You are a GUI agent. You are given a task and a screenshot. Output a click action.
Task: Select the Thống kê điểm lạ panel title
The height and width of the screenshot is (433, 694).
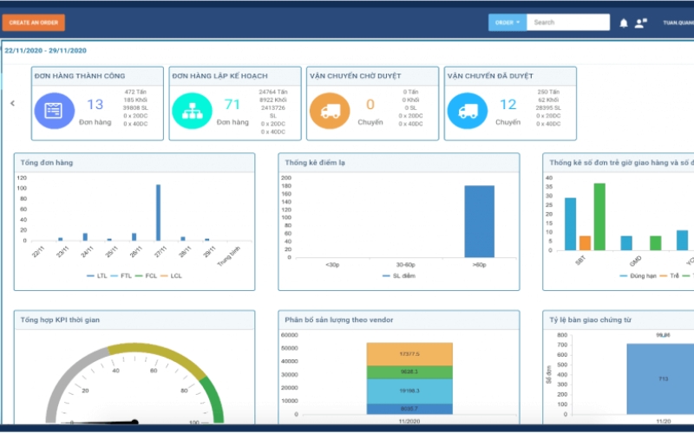(315, 163)
